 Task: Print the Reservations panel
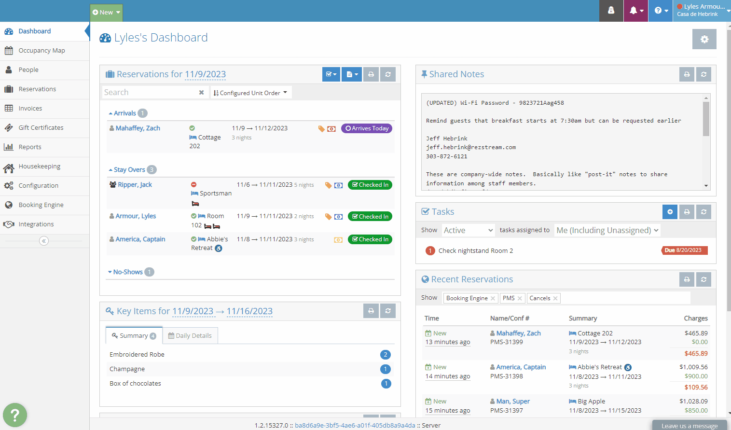371,74
